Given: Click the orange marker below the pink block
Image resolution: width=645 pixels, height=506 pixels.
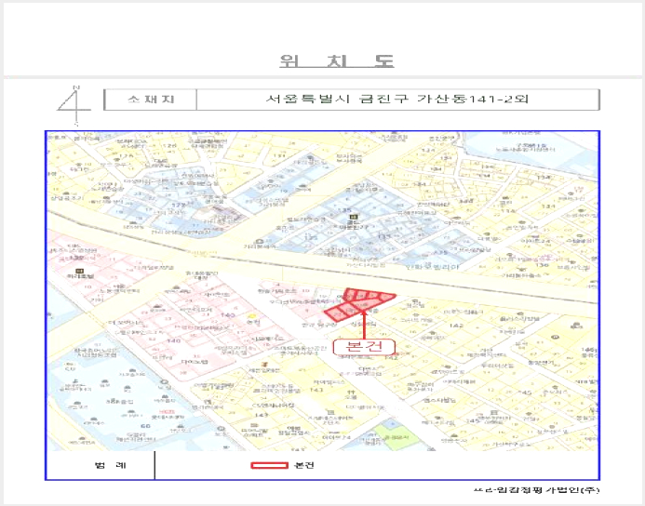Looking at the screenshot, I should coord(266,365).
